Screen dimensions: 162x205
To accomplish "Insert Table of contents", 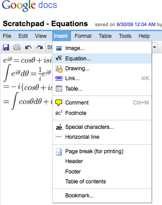I will coord(102,182).
